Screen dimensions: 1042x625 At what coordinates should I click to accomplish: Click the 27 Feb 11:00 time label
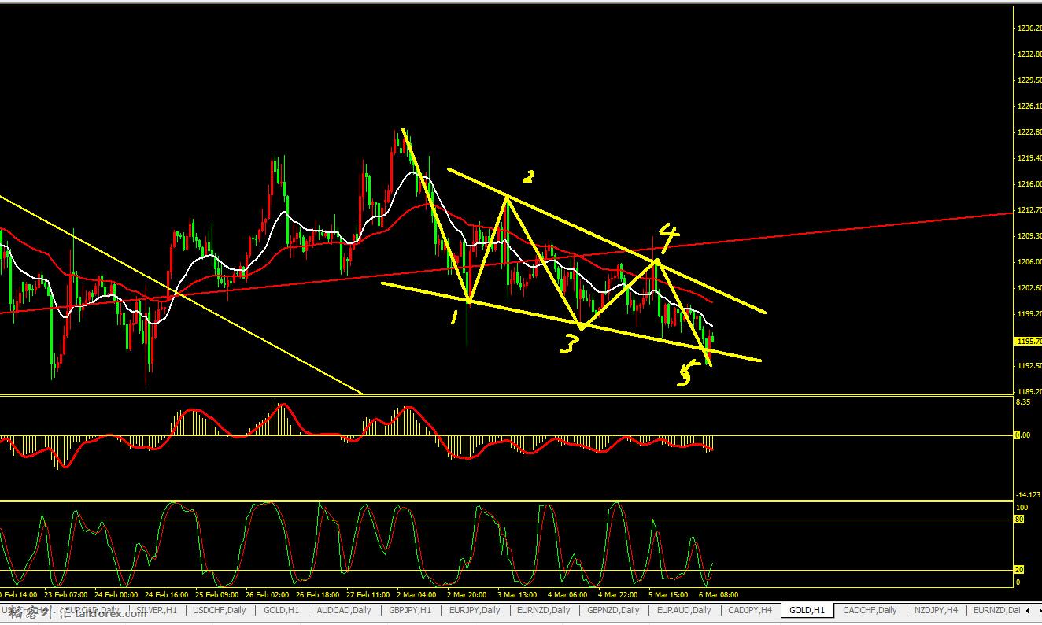[x=367, y=595]
